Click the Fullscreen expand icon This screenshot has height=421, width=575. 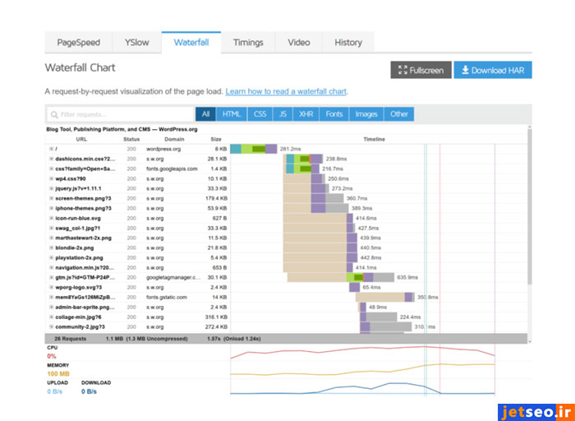click(x=402, y=71)
